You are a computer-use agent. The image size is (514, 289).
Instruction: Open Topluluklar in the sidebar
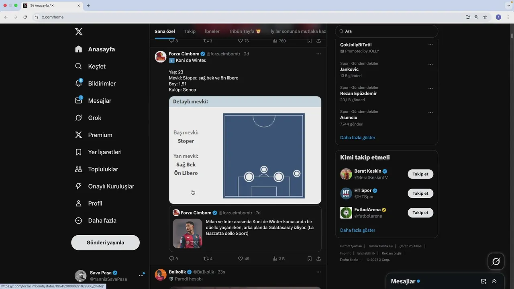(x=96, y=169)
